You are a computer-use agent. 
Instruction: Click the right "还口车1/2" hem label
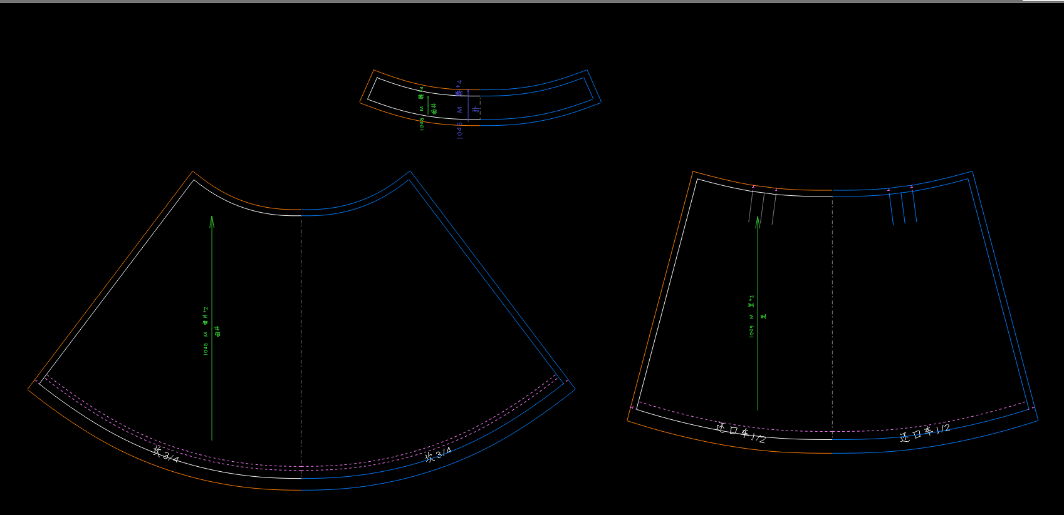[925, 432]
